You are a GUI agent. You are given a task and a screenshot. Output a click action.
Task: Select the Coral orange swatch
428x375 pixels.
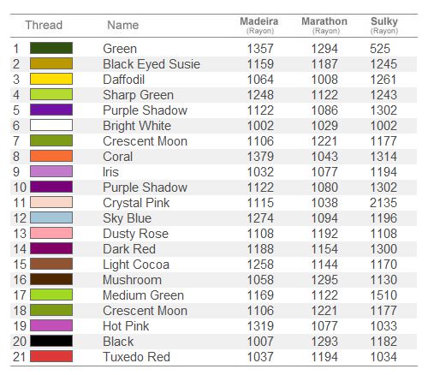(51, 156)
